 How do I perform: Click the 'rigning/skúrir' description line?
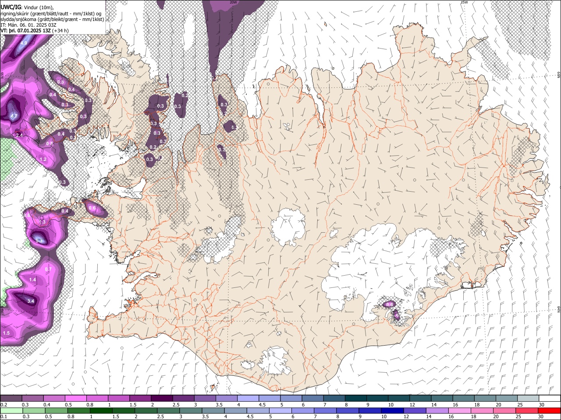51,13
